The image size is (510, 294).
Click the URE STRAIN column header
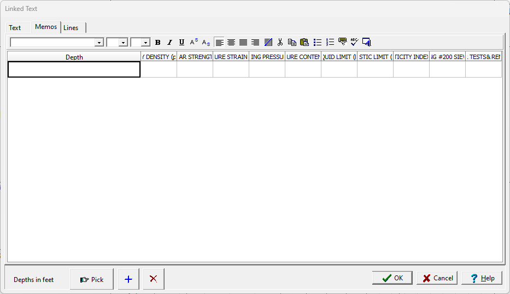pyautogui.click(x=231, y=57)
